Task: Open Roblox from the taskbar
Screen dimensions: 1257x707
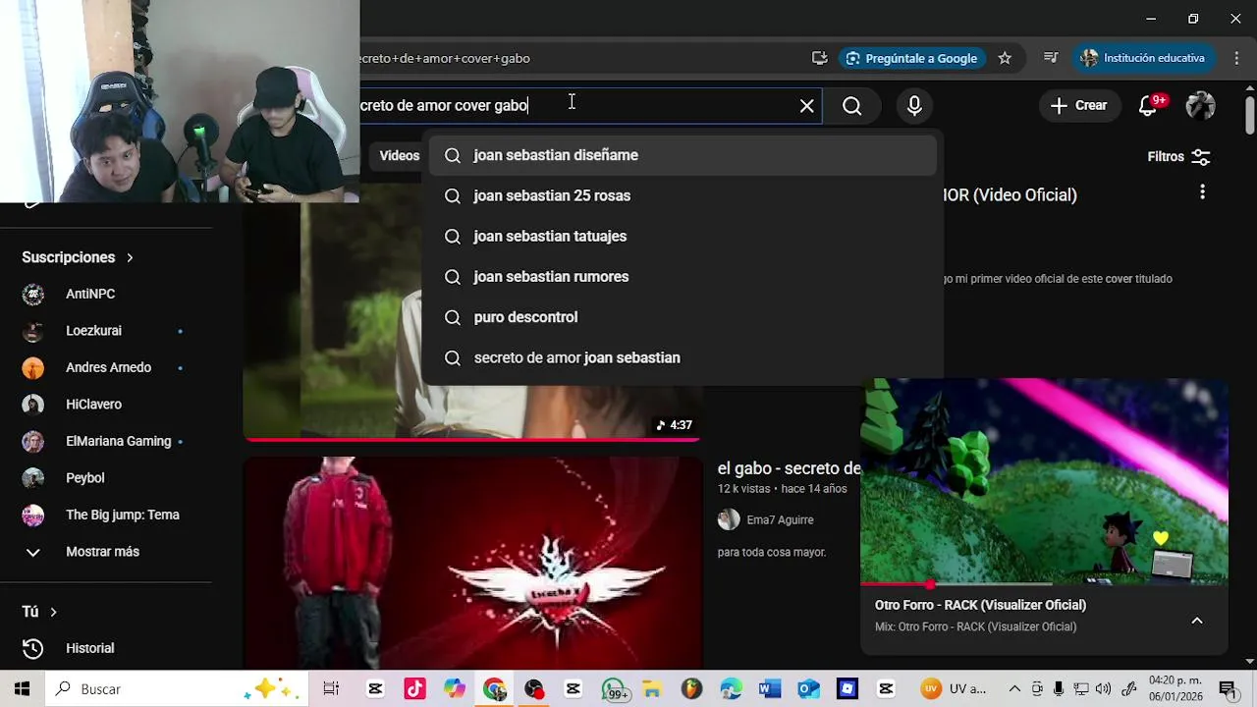Action: click(847, 689)
